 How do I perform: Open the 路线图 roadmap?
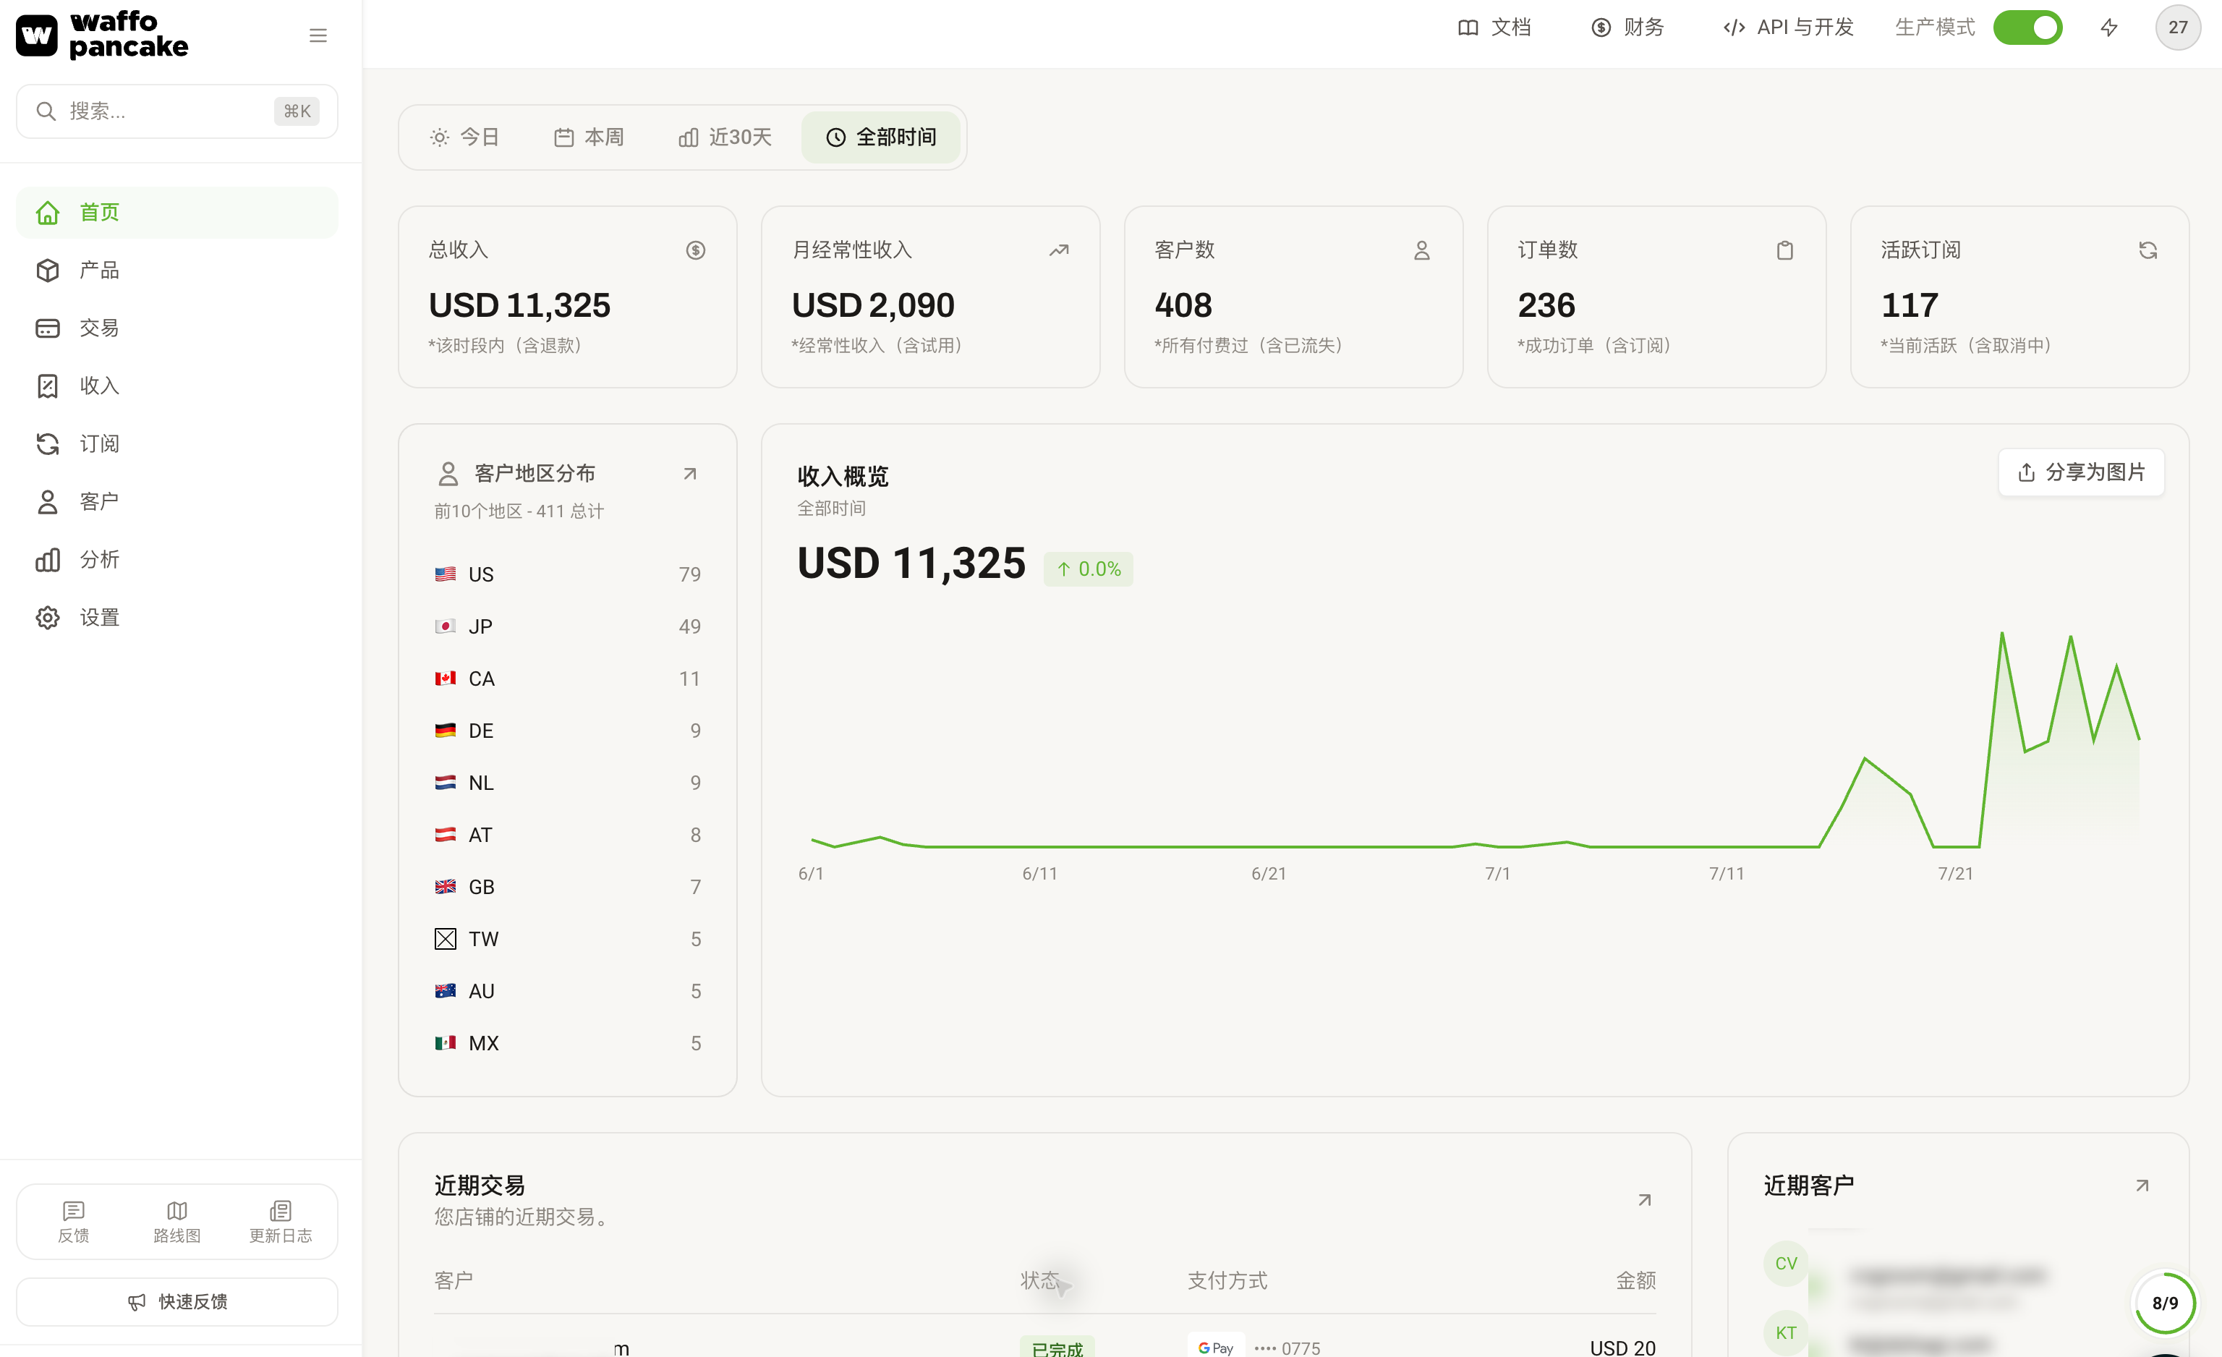coord(176,1222)
